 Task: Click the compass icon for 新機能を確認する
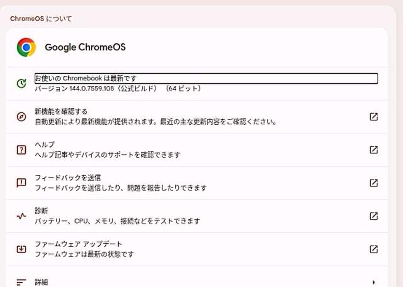(21, 117)
